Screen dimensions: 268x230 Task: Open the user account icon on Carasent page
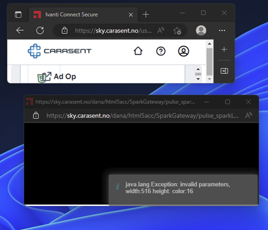pos(183,51)
